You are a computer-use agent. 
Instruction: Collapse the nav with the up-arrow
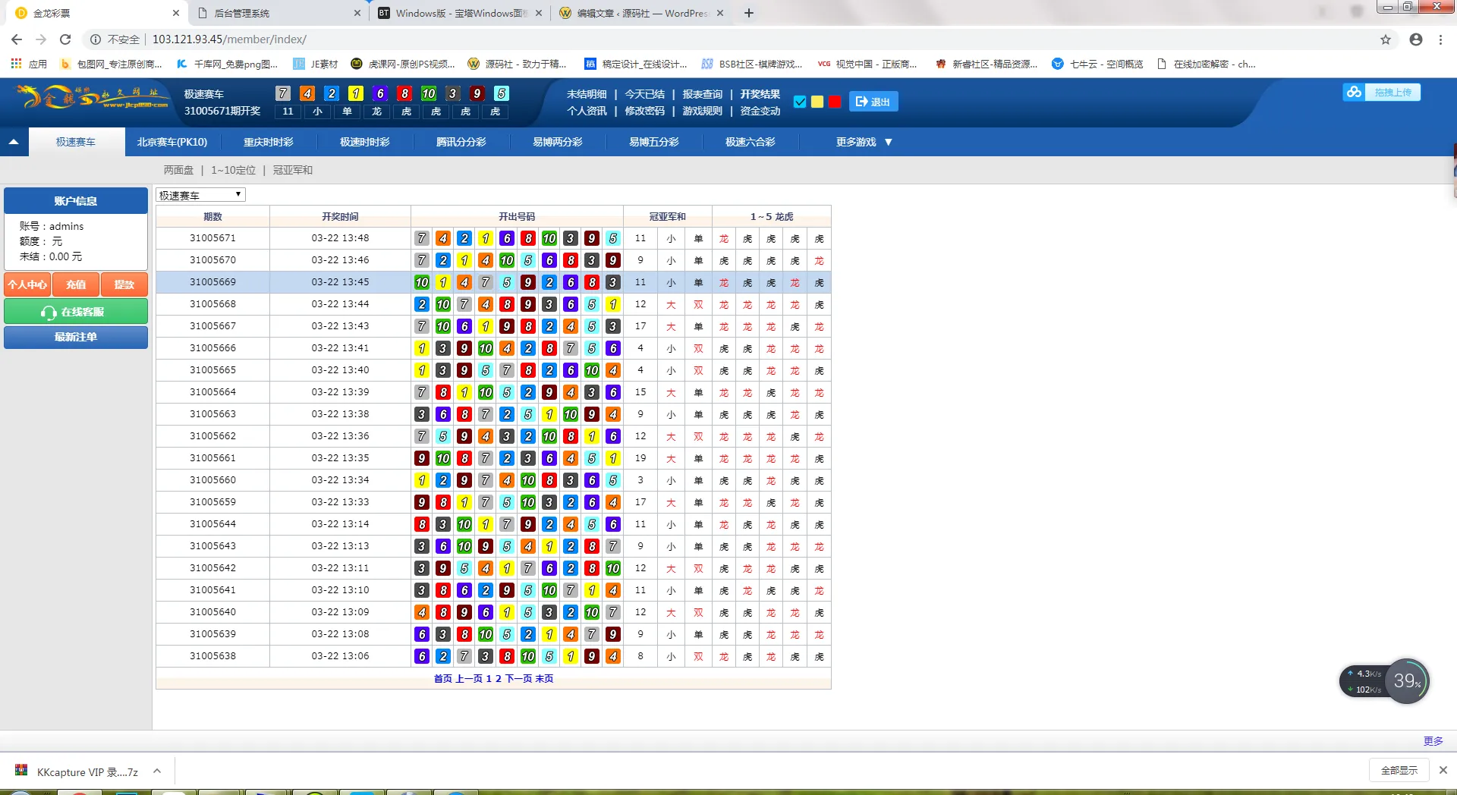coord(14,142)
